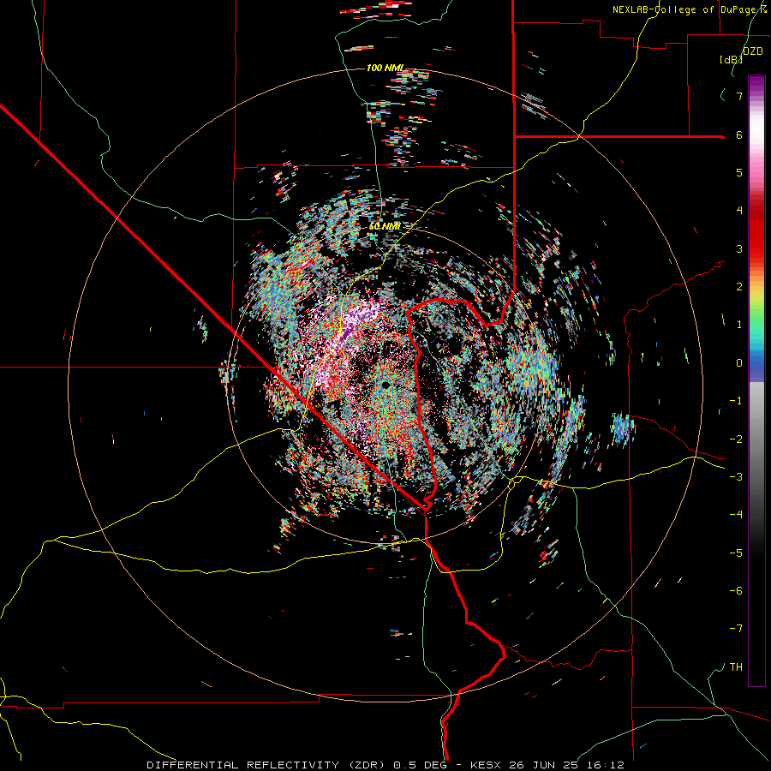Click the '100 NMI' range ring label
The width and height of the screenshot is (771, 771).
pos(385,68)
